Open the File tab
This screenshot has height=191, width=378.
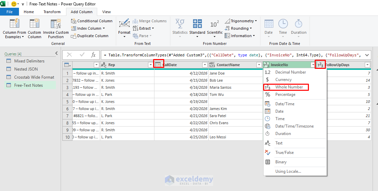pyautogui.click(x=9, y=12)
